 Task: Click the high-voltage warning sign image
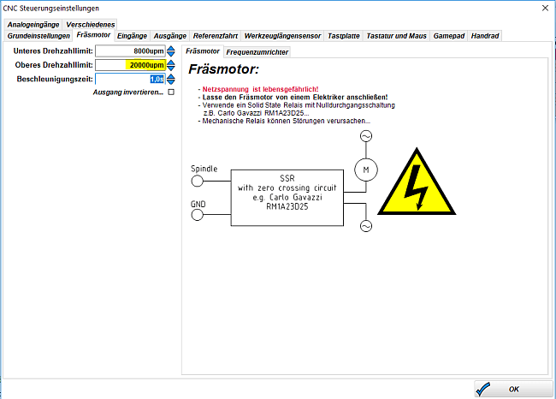point(416,188)
